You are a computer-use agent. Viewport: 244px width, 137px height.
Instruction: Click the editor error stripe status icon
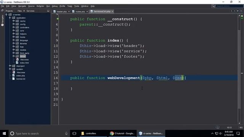coord(242,16)
